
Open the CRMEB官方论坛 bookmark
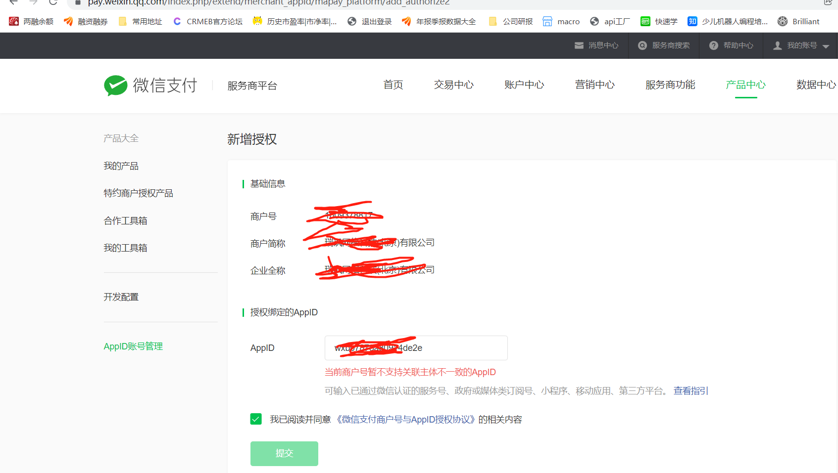tap(208, 21)
